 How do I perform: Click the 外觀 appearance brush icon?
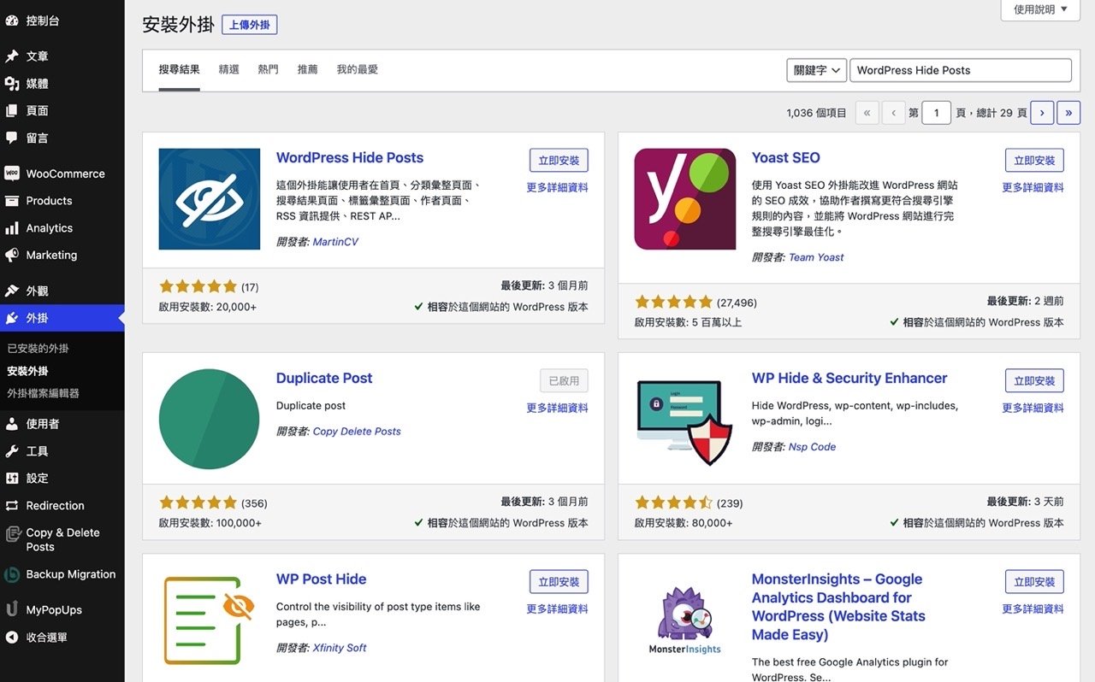pos(12,291)
